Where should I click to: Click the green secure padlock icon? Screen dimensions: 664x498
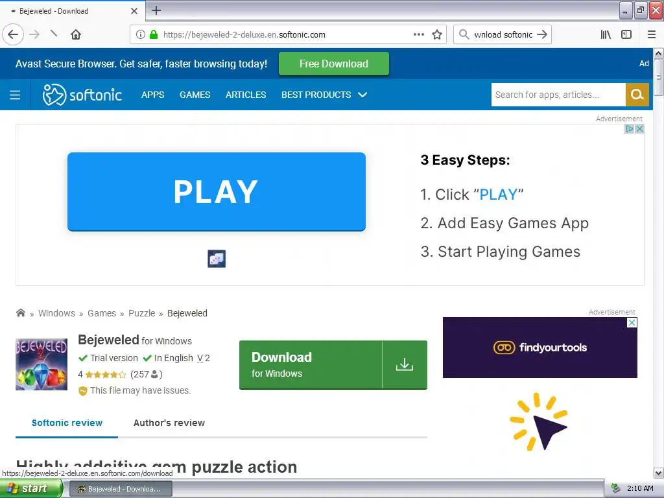[x=154, y=34]
